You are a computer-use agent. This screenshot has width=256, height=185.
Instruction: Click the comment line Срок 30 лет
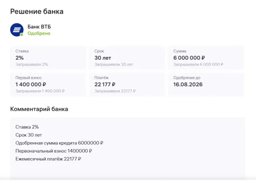point(29,135)
